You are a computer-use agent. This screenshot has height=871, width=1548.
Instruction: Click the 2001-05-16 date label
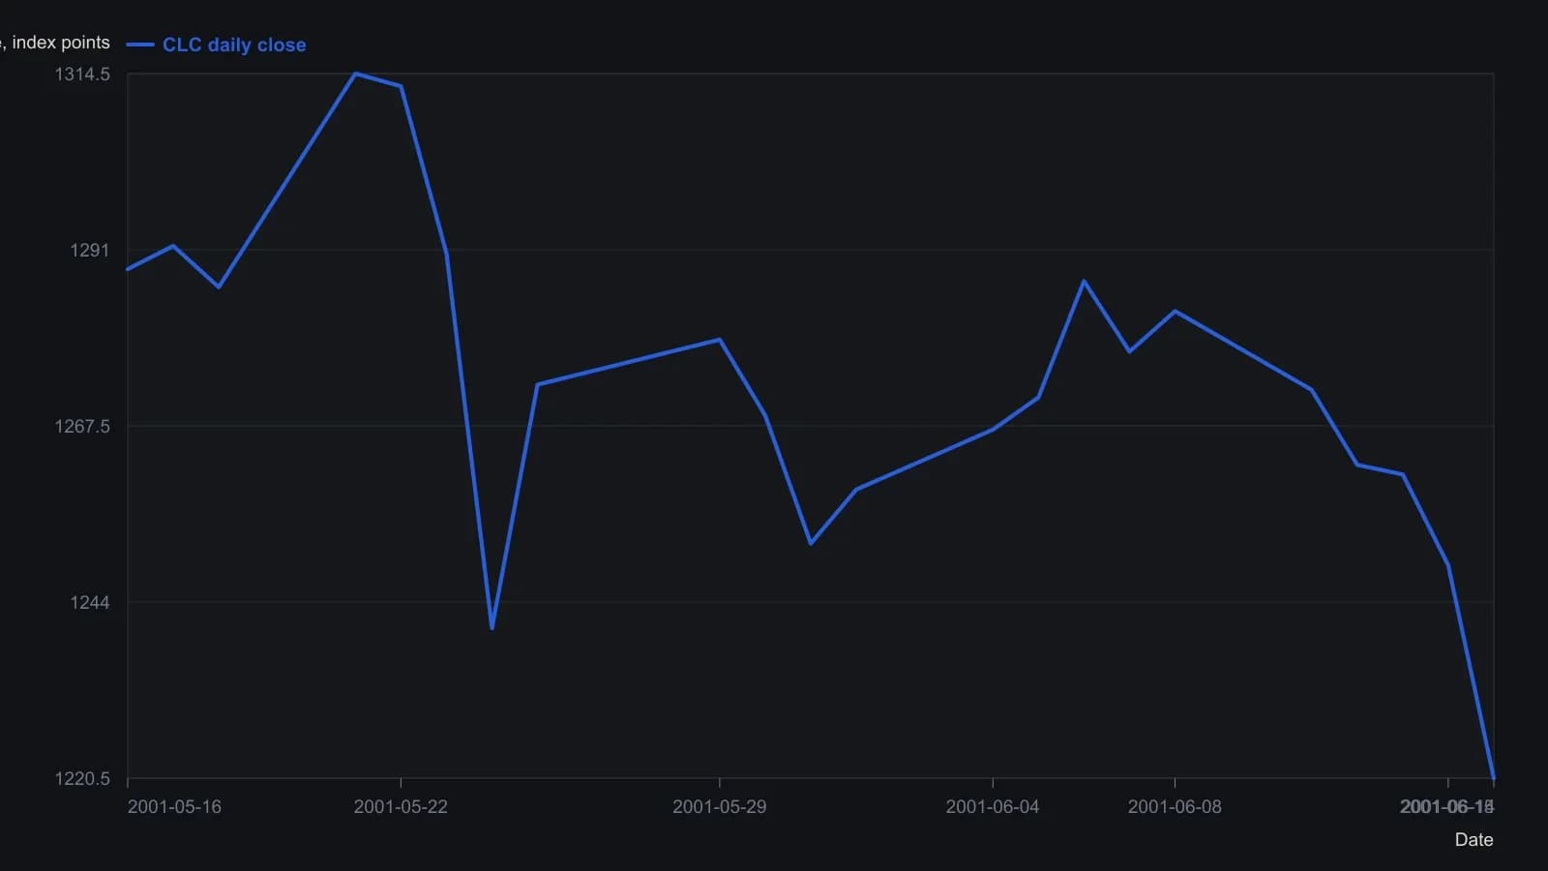(x=174, y=807)
